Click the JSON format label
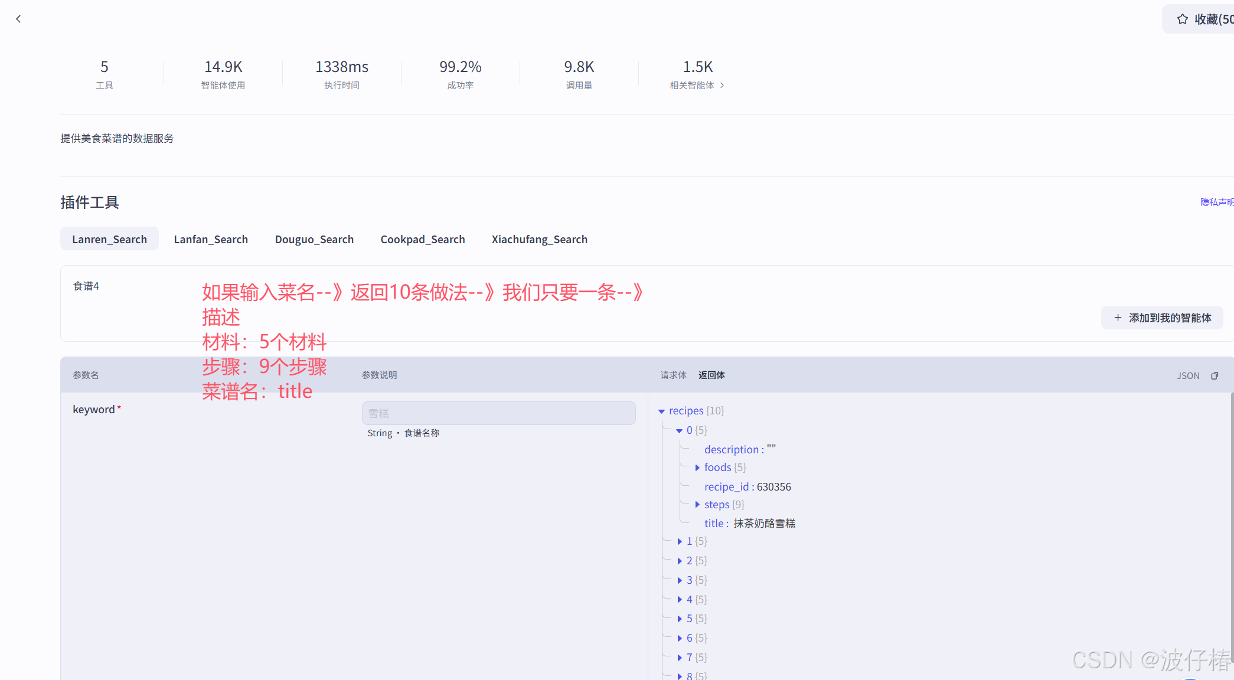The image size is (1234, 680). pos(1188,376)
